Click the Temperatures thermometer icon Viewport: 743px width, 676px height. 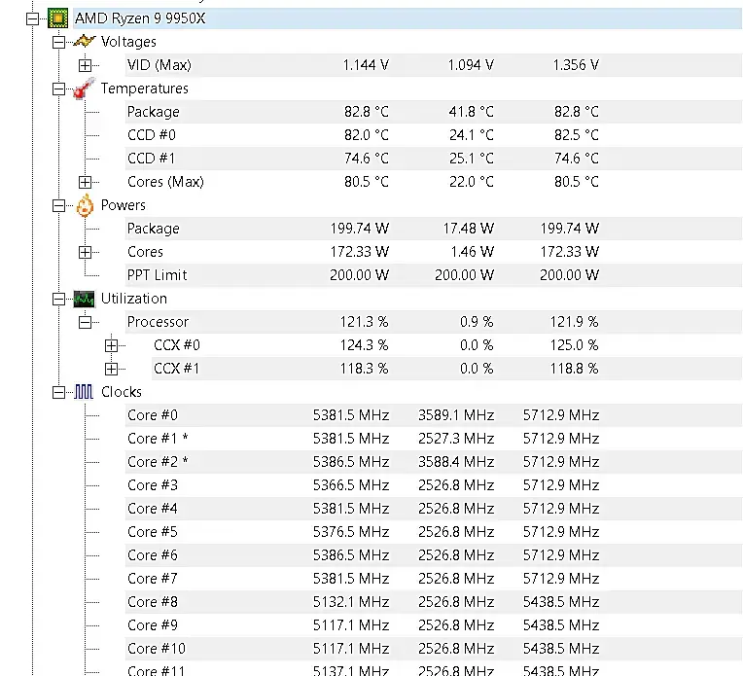pos(85,89)
